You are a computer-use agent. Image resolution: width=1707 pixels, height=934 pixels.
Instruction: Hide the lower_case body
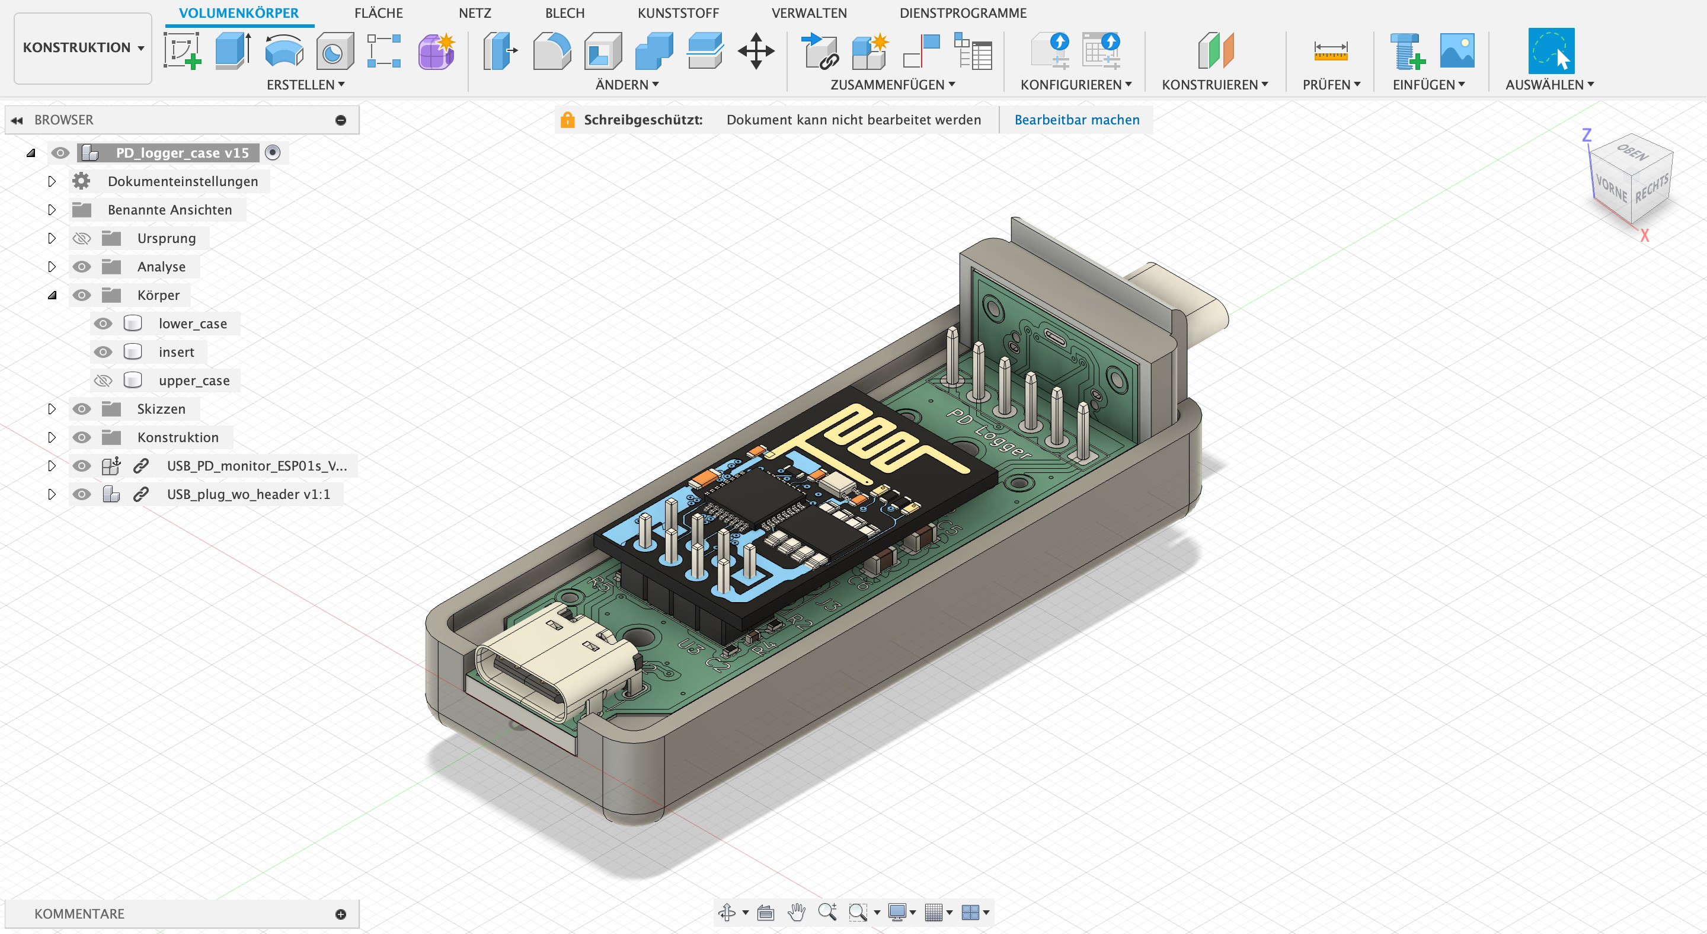pyautogui.click(x=103, y=323)
